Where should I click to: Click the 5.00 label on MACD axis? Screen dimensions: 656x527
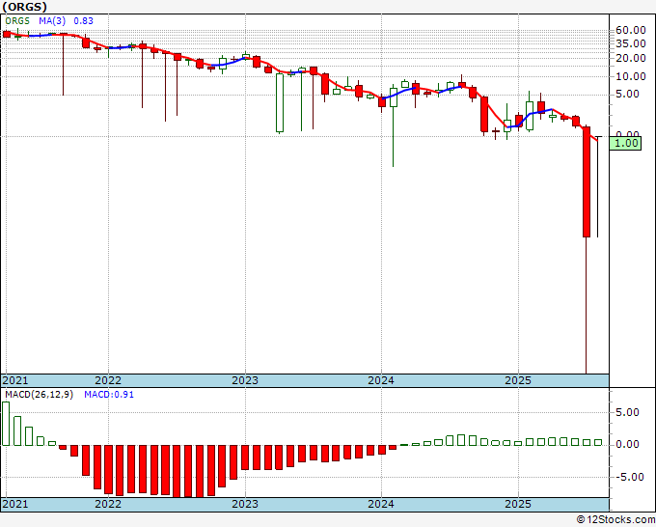(628, 413)
